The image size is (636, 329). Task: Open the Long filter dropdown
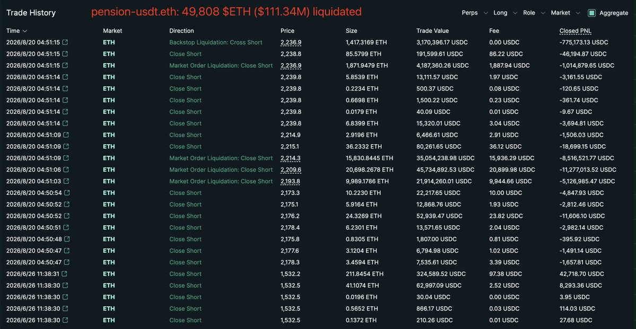click(x=506, y=13)
